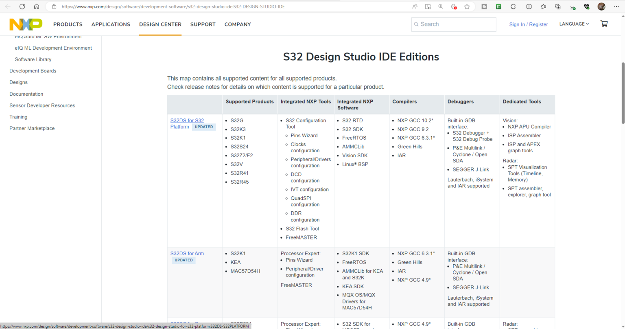Open browser essentials heart icon
This screenshot has height=329, width=625.
tap(586, 7)
